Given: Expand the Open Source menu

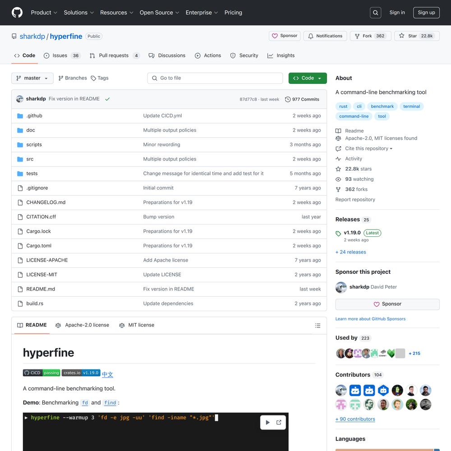Looking at the screenshot, I should (159, 13).
